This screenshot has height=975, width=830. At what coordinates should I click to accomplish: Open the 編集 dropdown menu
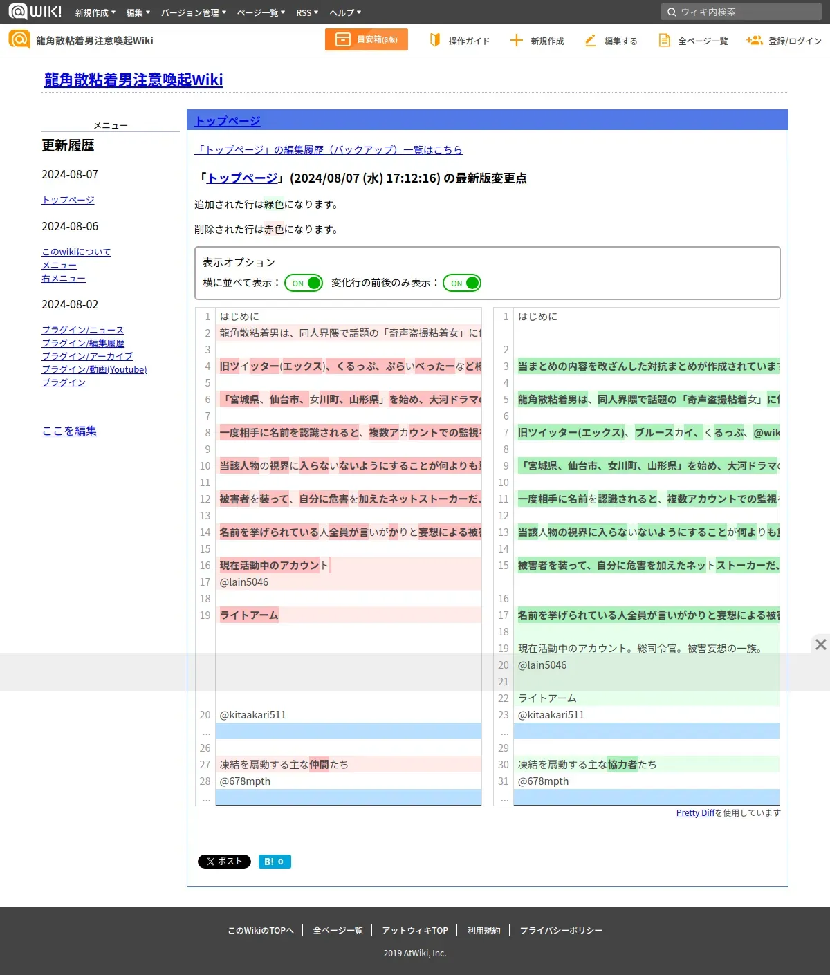pos(138,12)
